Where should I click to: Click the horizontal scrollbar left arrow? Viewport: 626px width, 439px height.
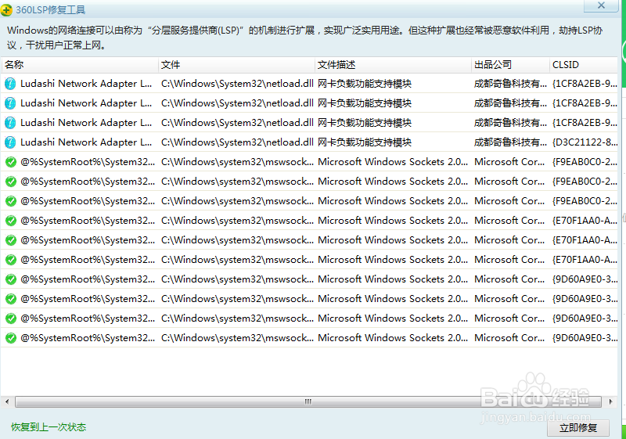click(x=7, y=401)
